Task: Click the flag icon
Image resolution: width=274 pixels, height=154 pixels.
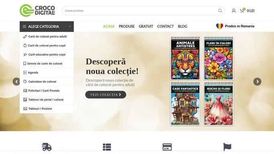Action: [227, 147]
